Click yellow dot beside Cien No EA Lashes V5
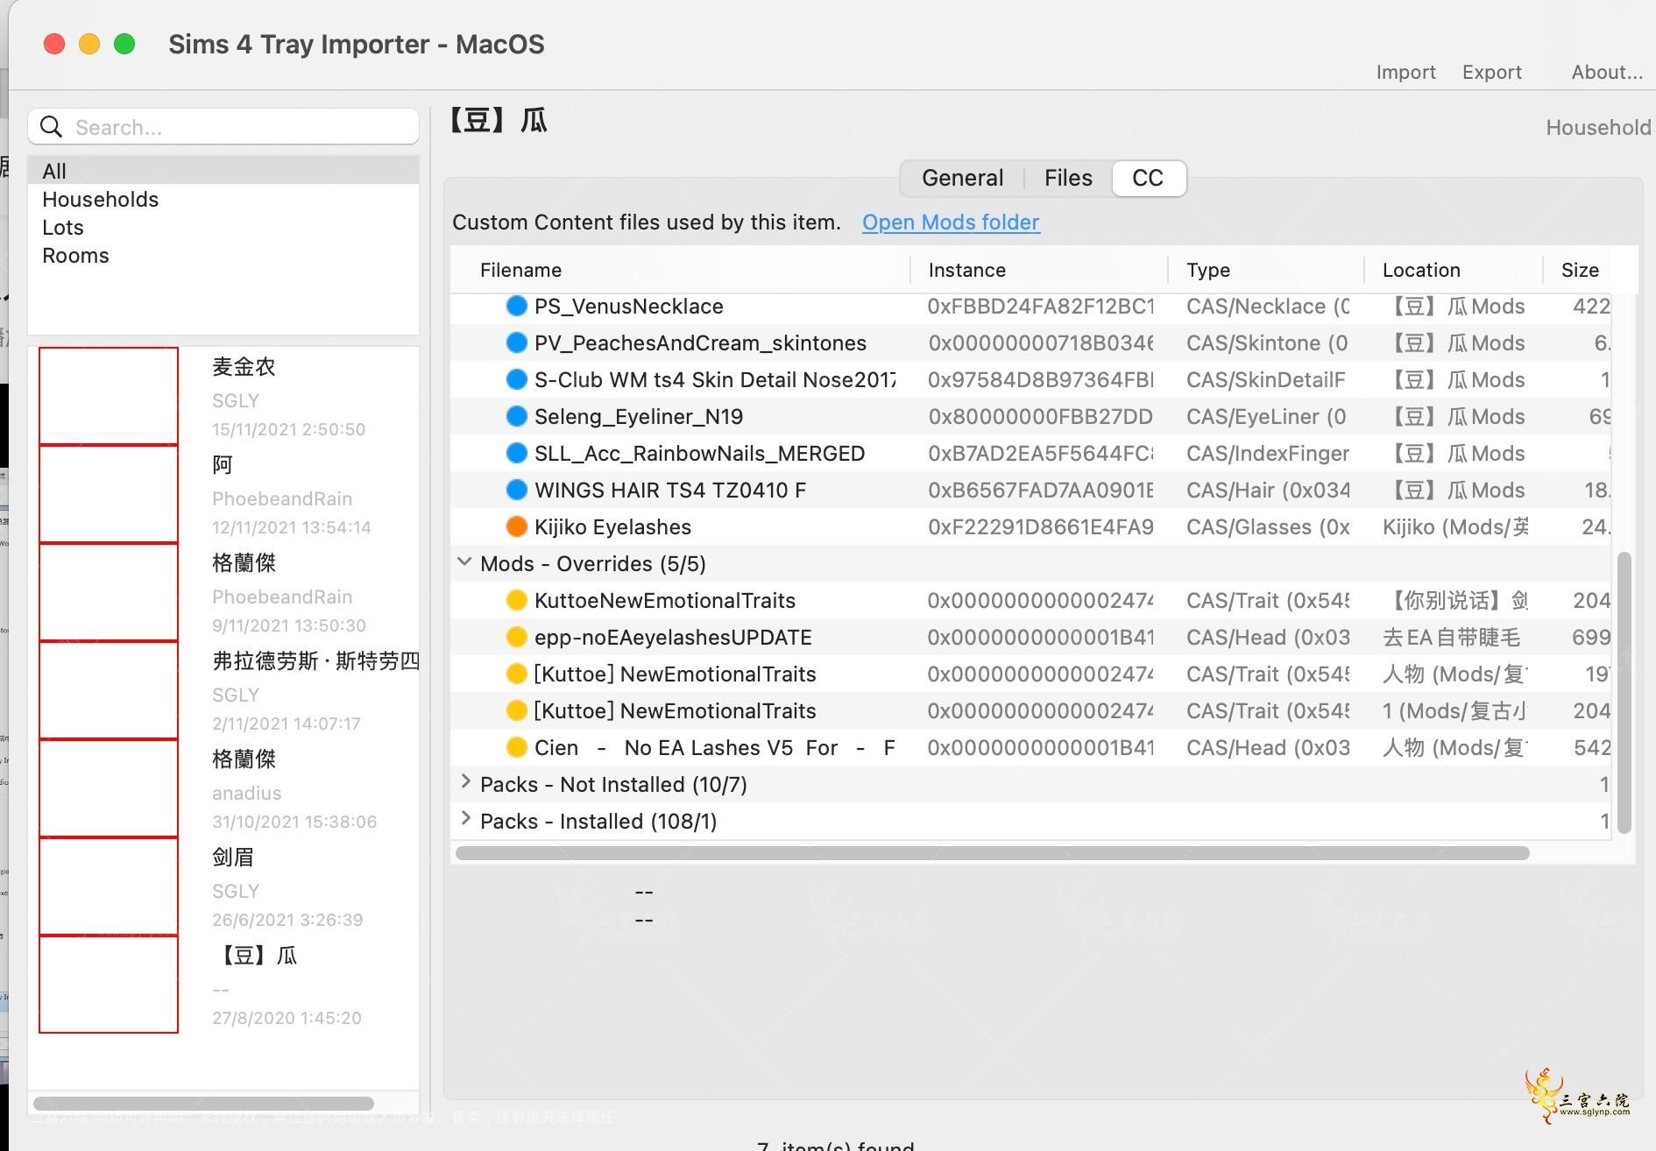Image resolution: width=1656 pixels, height=1151 pixels. (517, 747)
